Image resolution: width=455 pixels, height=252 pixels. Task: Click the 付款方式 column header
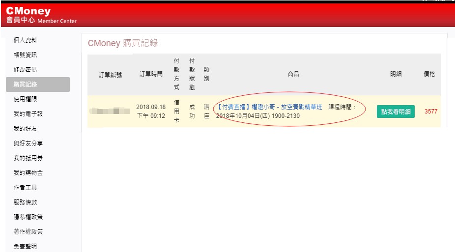pyautogui.click(x=176, y=74)
